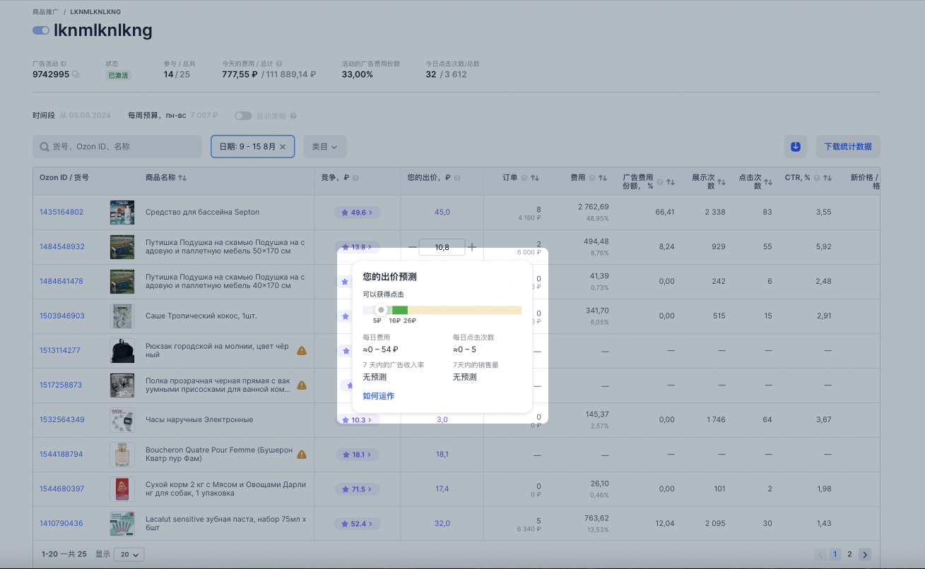Open the how it works link
The width and height of the screenshot is (925, 569).
coord(379,396)
